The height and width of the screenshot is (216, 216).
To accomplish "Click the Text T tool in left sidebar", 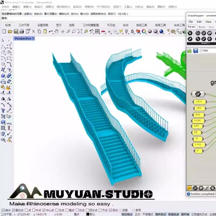I will pos(3,111).
